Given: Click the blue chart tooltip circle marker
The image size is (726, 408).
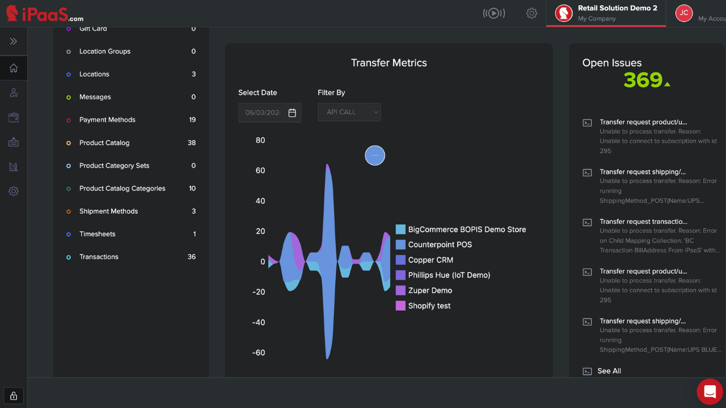Looking at the screenshot, I should coord(375,155).
